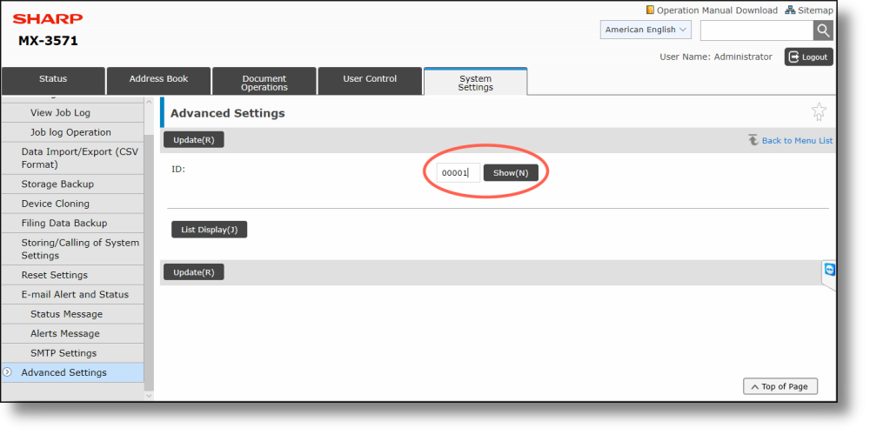Click the arrow icon beside Advanced Settings

[x=7, y=372]
